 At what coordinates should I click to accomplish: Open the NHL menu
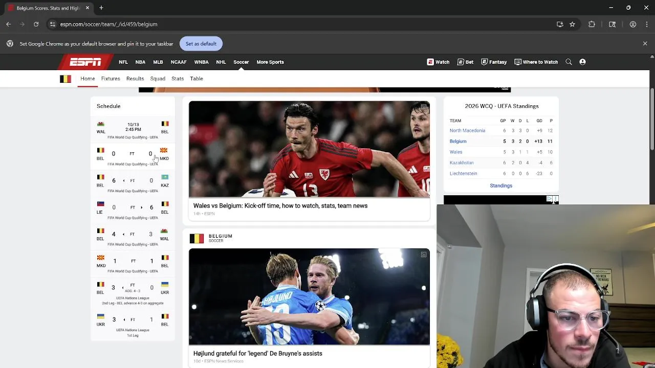pos(221,62)
